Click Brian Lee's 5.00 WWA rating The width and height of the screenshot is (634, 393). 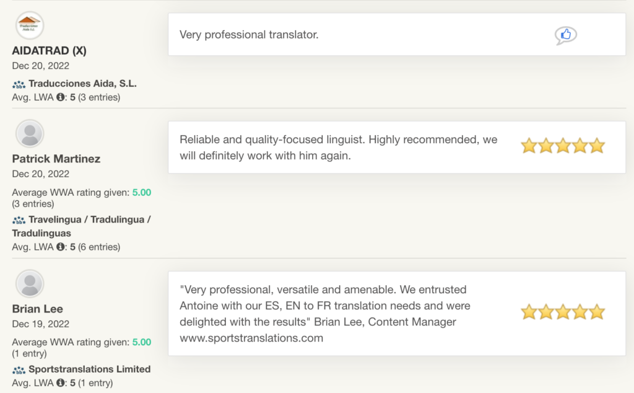click(142, 342)
